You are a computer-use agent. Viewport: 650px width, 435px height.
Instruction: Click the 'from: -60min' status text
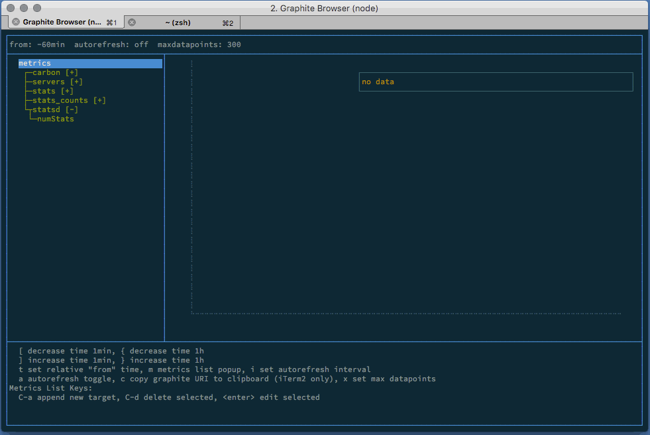(x=37, y=44)
